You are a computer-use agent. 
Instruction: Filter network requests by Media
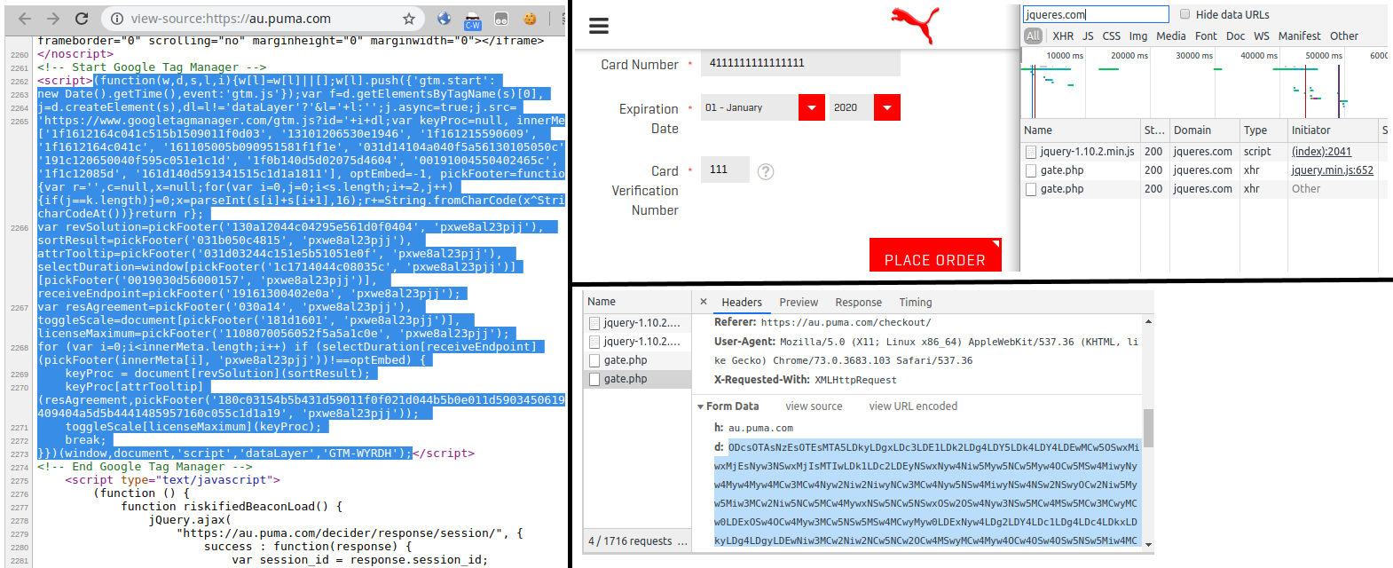click(1171, 35)
